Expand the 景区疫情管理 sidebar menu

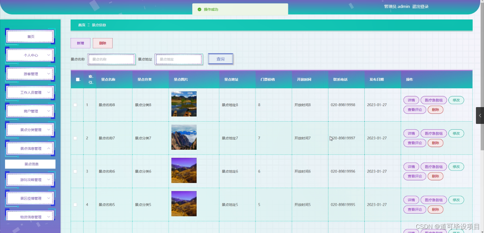pyautogui.click(x=30, y=198)
